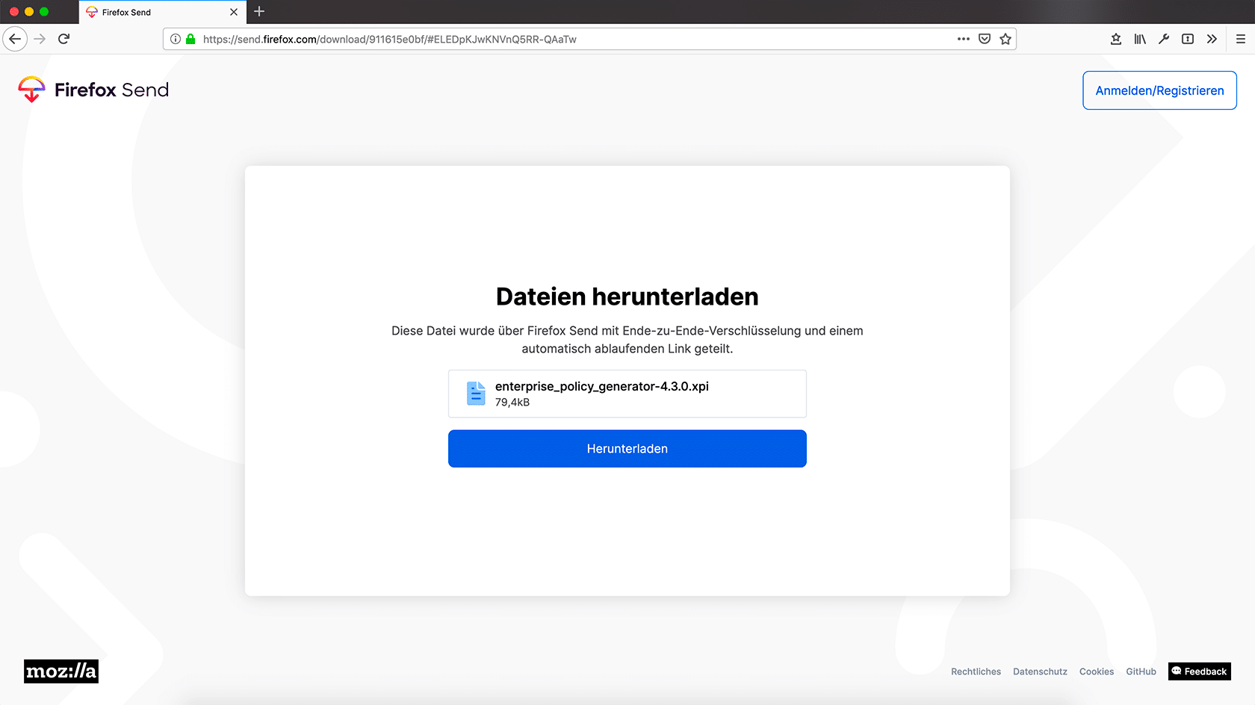Click enterprise_policy_generator-4.3.0.xpi file name
Image resolution: width=1255 pixels, height=705 pixels.
tap(602, 386)
